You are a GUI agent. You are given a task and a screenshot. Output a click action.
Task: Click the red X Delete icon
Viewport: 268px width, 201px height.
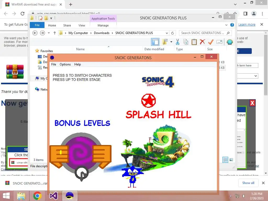(x=202, y=42)
